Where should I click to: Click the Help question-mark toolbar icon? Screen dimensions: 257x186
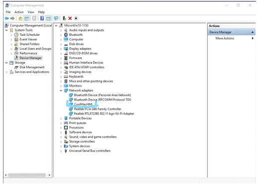pyautogui.click(x=42, y=18)
